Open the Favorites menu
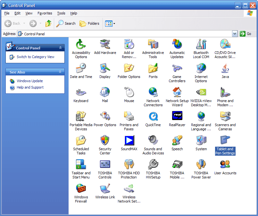 click(x=45, y=13)
